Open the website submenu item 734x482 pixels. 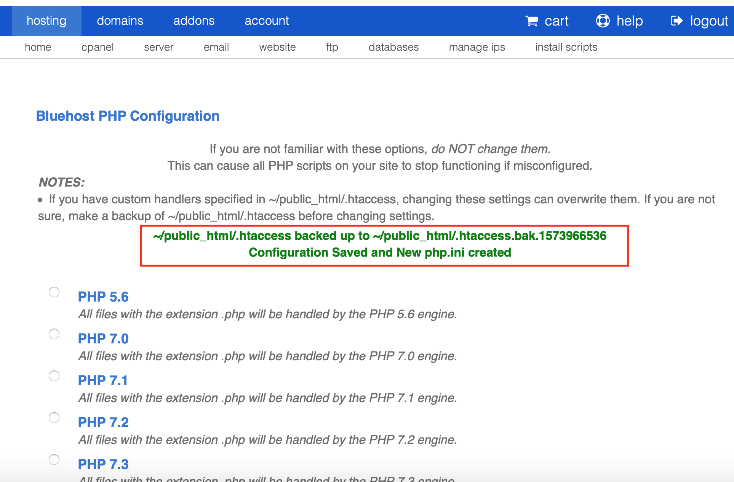tap(277, 47)
